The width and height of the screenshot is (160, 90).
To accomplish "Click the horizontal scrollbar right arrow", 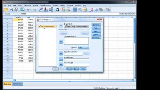I will point(132,80).
